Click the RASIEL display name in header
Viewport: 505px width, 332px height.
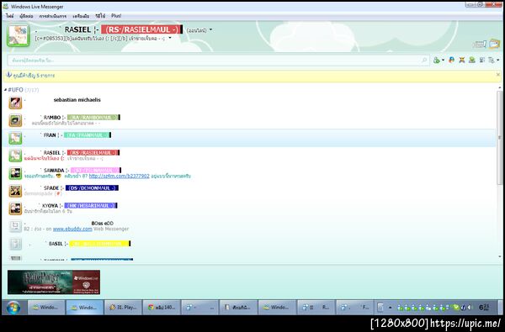tap(77, 29)
